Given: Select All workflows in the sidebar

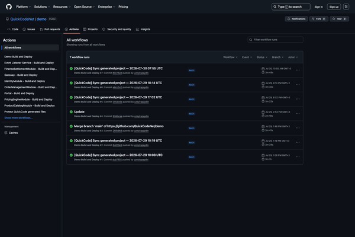Looking at the screenshot, I should point(31,47).
